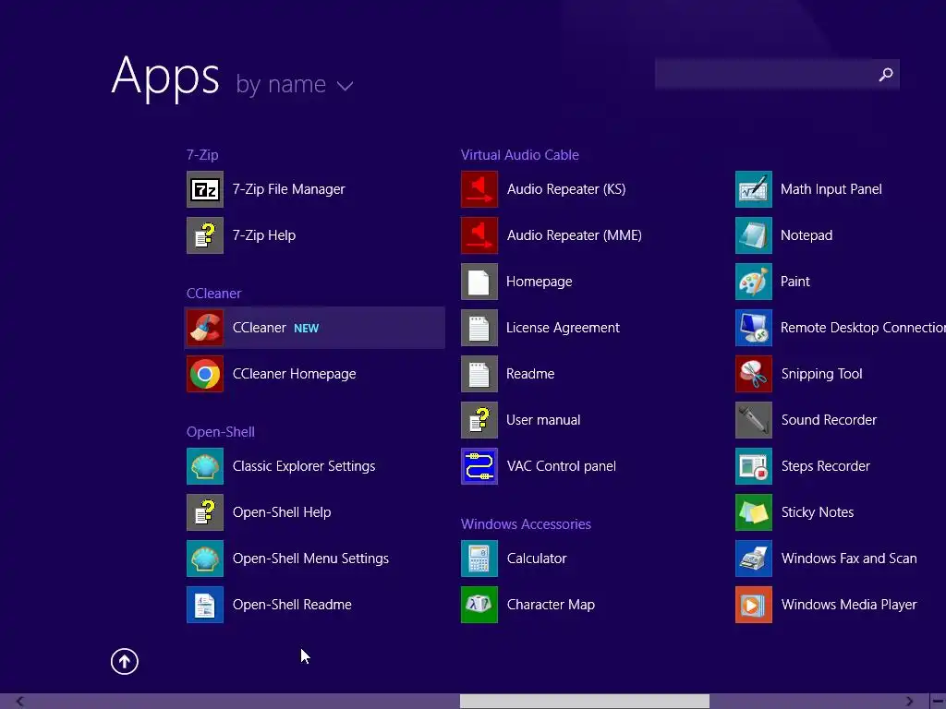Click the CCleaner group header

[213, 294]
